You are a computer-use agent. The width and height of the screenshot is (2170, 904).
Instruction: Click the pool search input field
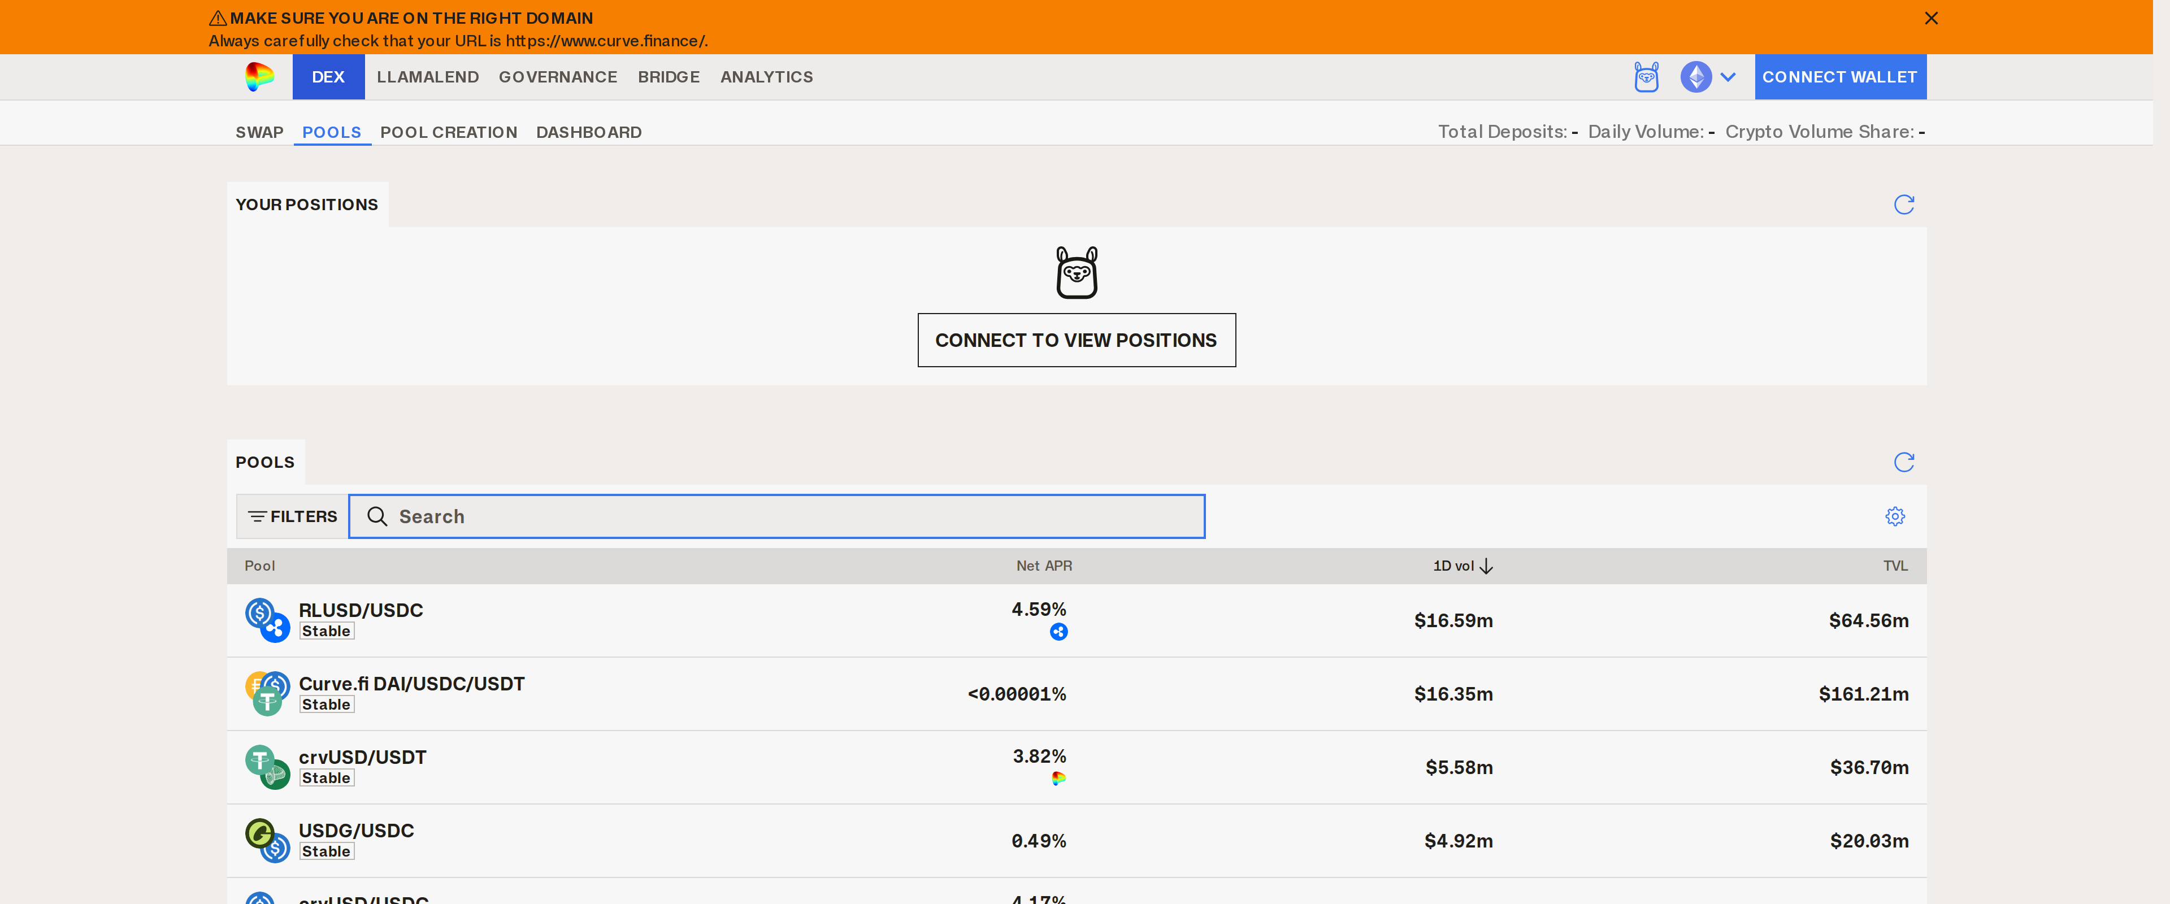[776, 516]
